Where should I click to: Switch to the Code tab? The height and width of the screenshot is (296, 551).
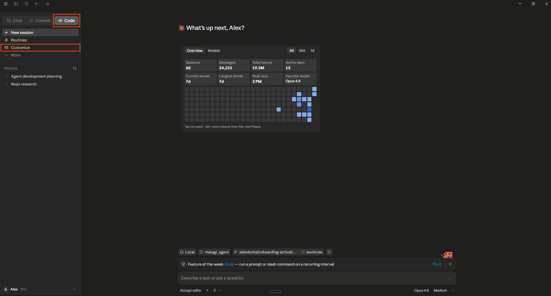pyautogui.click(x=67, y=21)
